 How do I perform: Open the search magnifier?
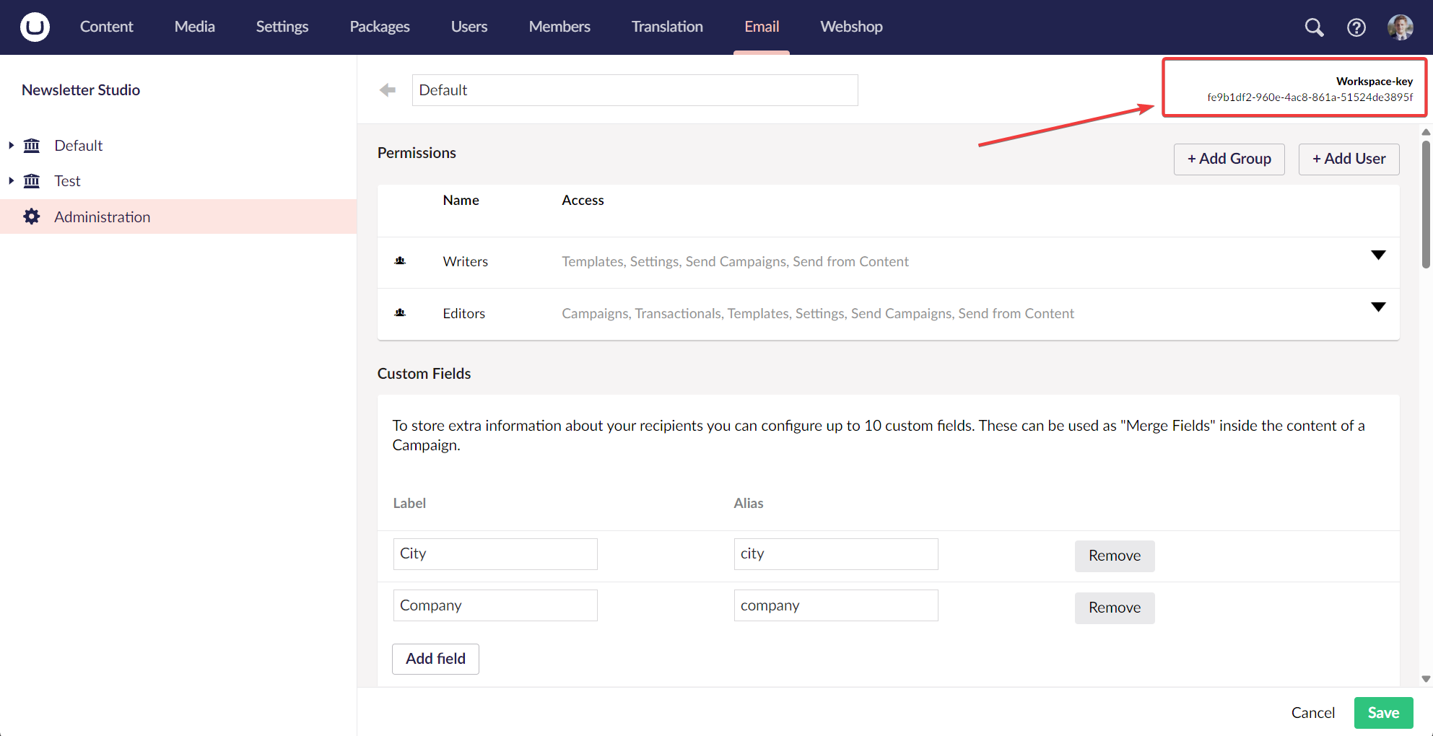coord(1314,27)
